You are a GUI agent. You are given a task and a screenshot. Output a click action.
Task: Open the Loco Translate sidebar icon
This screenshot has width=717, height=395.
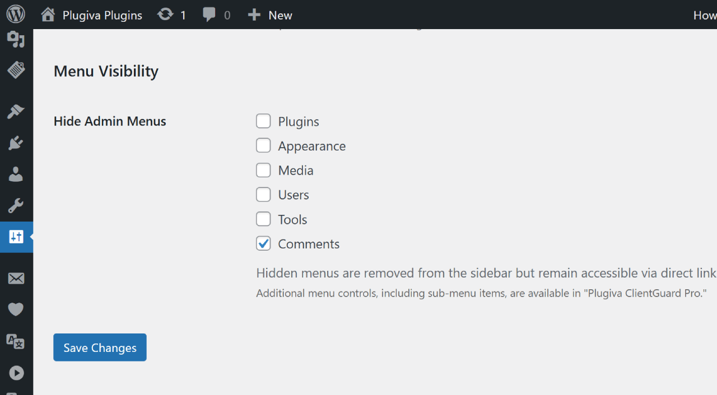pyautogui.click(x=15, y=341)
